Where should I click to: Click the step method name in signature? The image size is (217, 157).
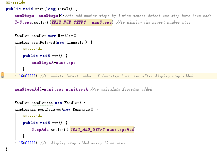[39, 9]
